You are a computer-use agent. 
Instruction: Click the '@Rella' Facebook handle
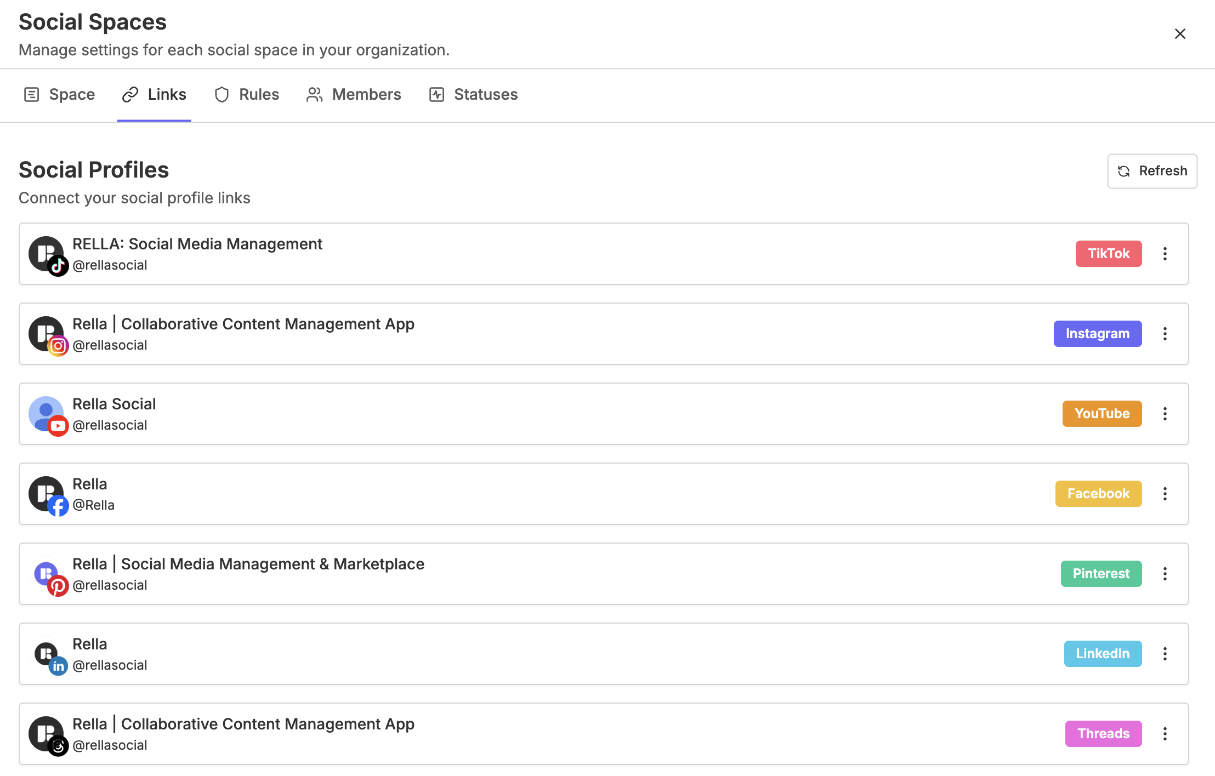(93, 505)
